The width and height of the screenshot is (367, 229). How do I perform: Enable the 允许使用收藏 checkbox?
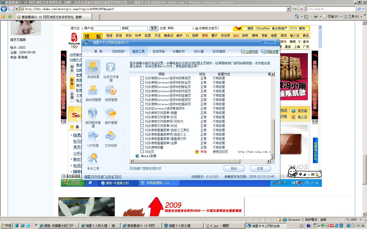pyautogui.click(x=142, y=147)
